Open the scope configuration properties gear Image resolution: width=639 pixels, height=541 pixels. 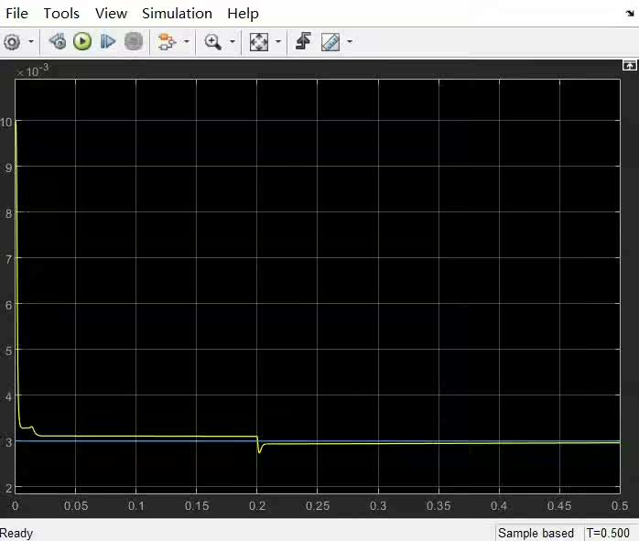12,41
